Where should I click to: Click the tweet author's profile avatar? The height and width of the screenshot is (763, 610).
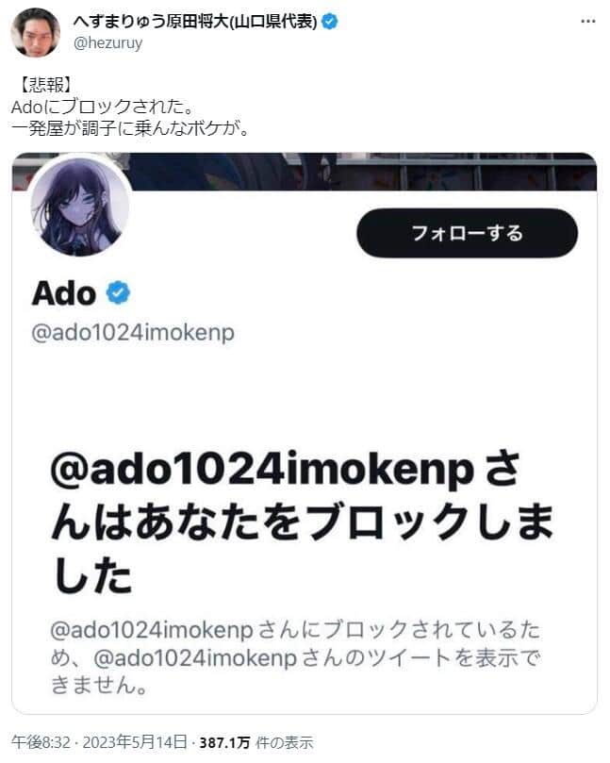(x=36, y=32)
